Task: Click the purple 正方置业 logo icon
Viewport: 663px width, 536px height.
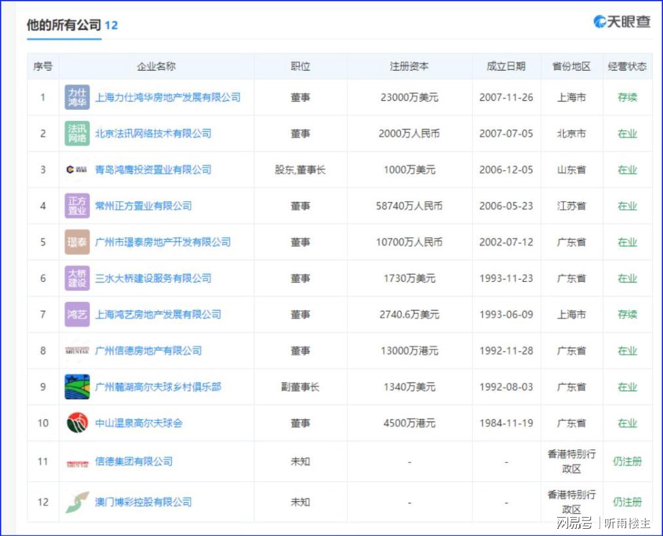Action: pos(77,206)
